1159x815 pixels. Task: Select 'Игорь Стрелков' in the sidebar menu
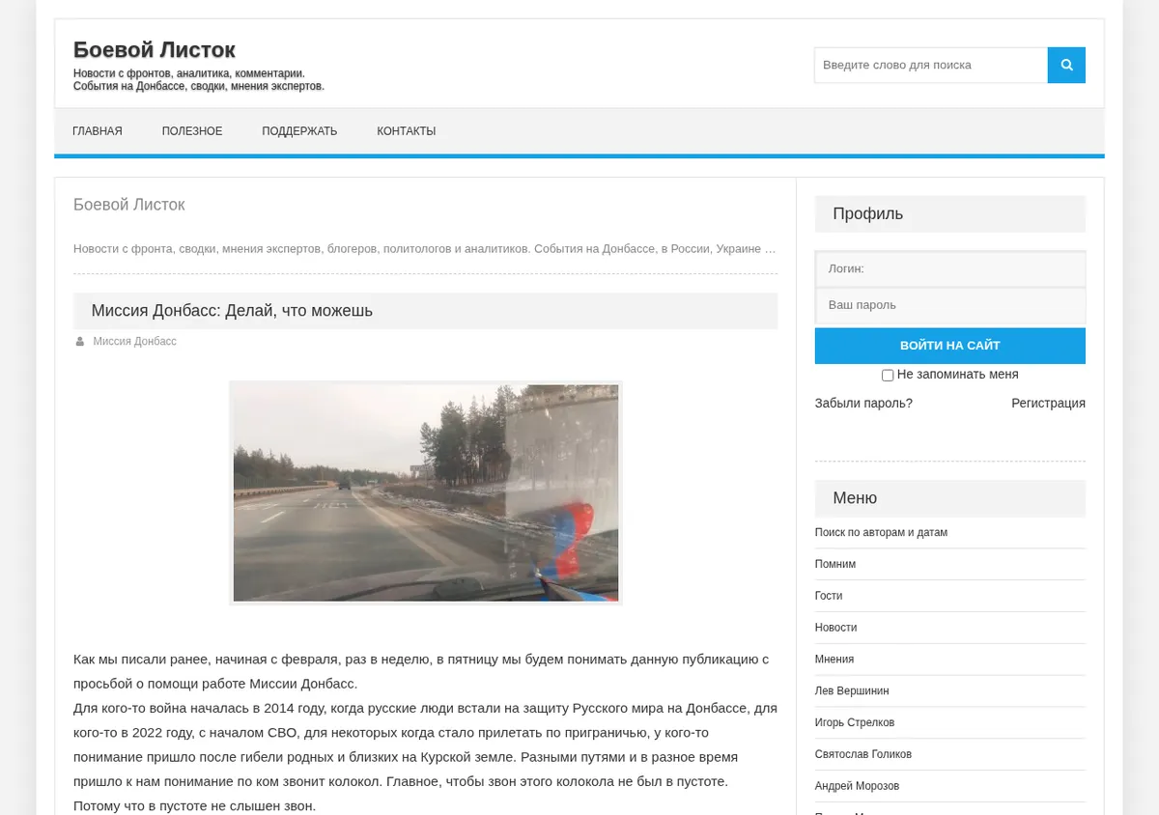point(855,723)
